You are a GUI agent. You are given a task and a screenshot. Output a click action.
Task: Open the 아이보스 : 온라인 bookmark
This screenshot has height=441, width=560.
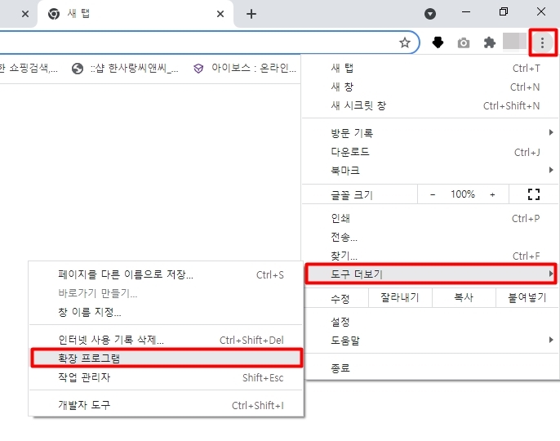245,68
